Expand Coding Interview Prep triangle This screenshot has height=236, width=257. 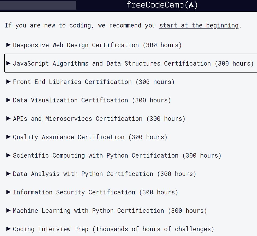click(x=8, y=229)
